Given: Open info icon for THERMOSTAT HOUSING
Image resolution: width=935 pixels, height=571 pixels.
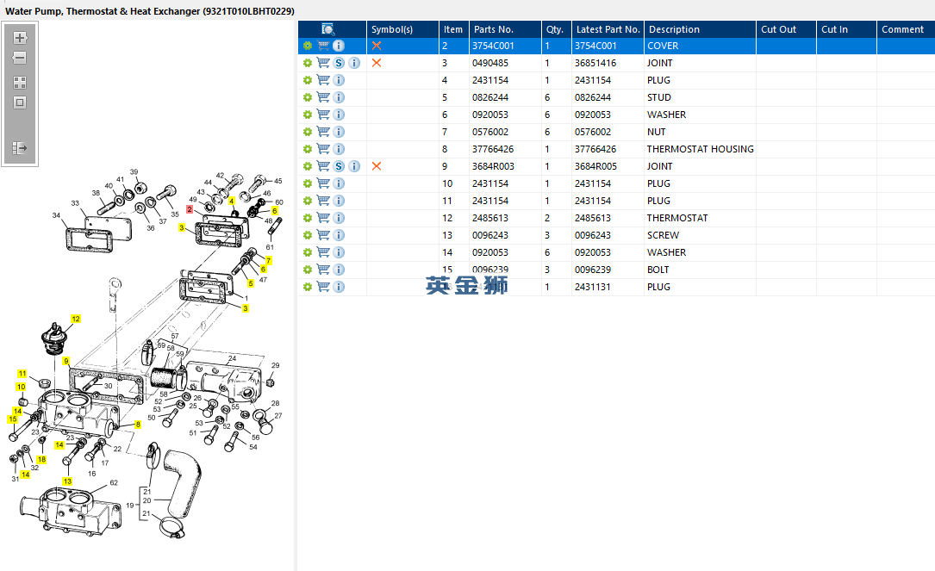Looking at the screenshot, I should [x=339, y=149].
